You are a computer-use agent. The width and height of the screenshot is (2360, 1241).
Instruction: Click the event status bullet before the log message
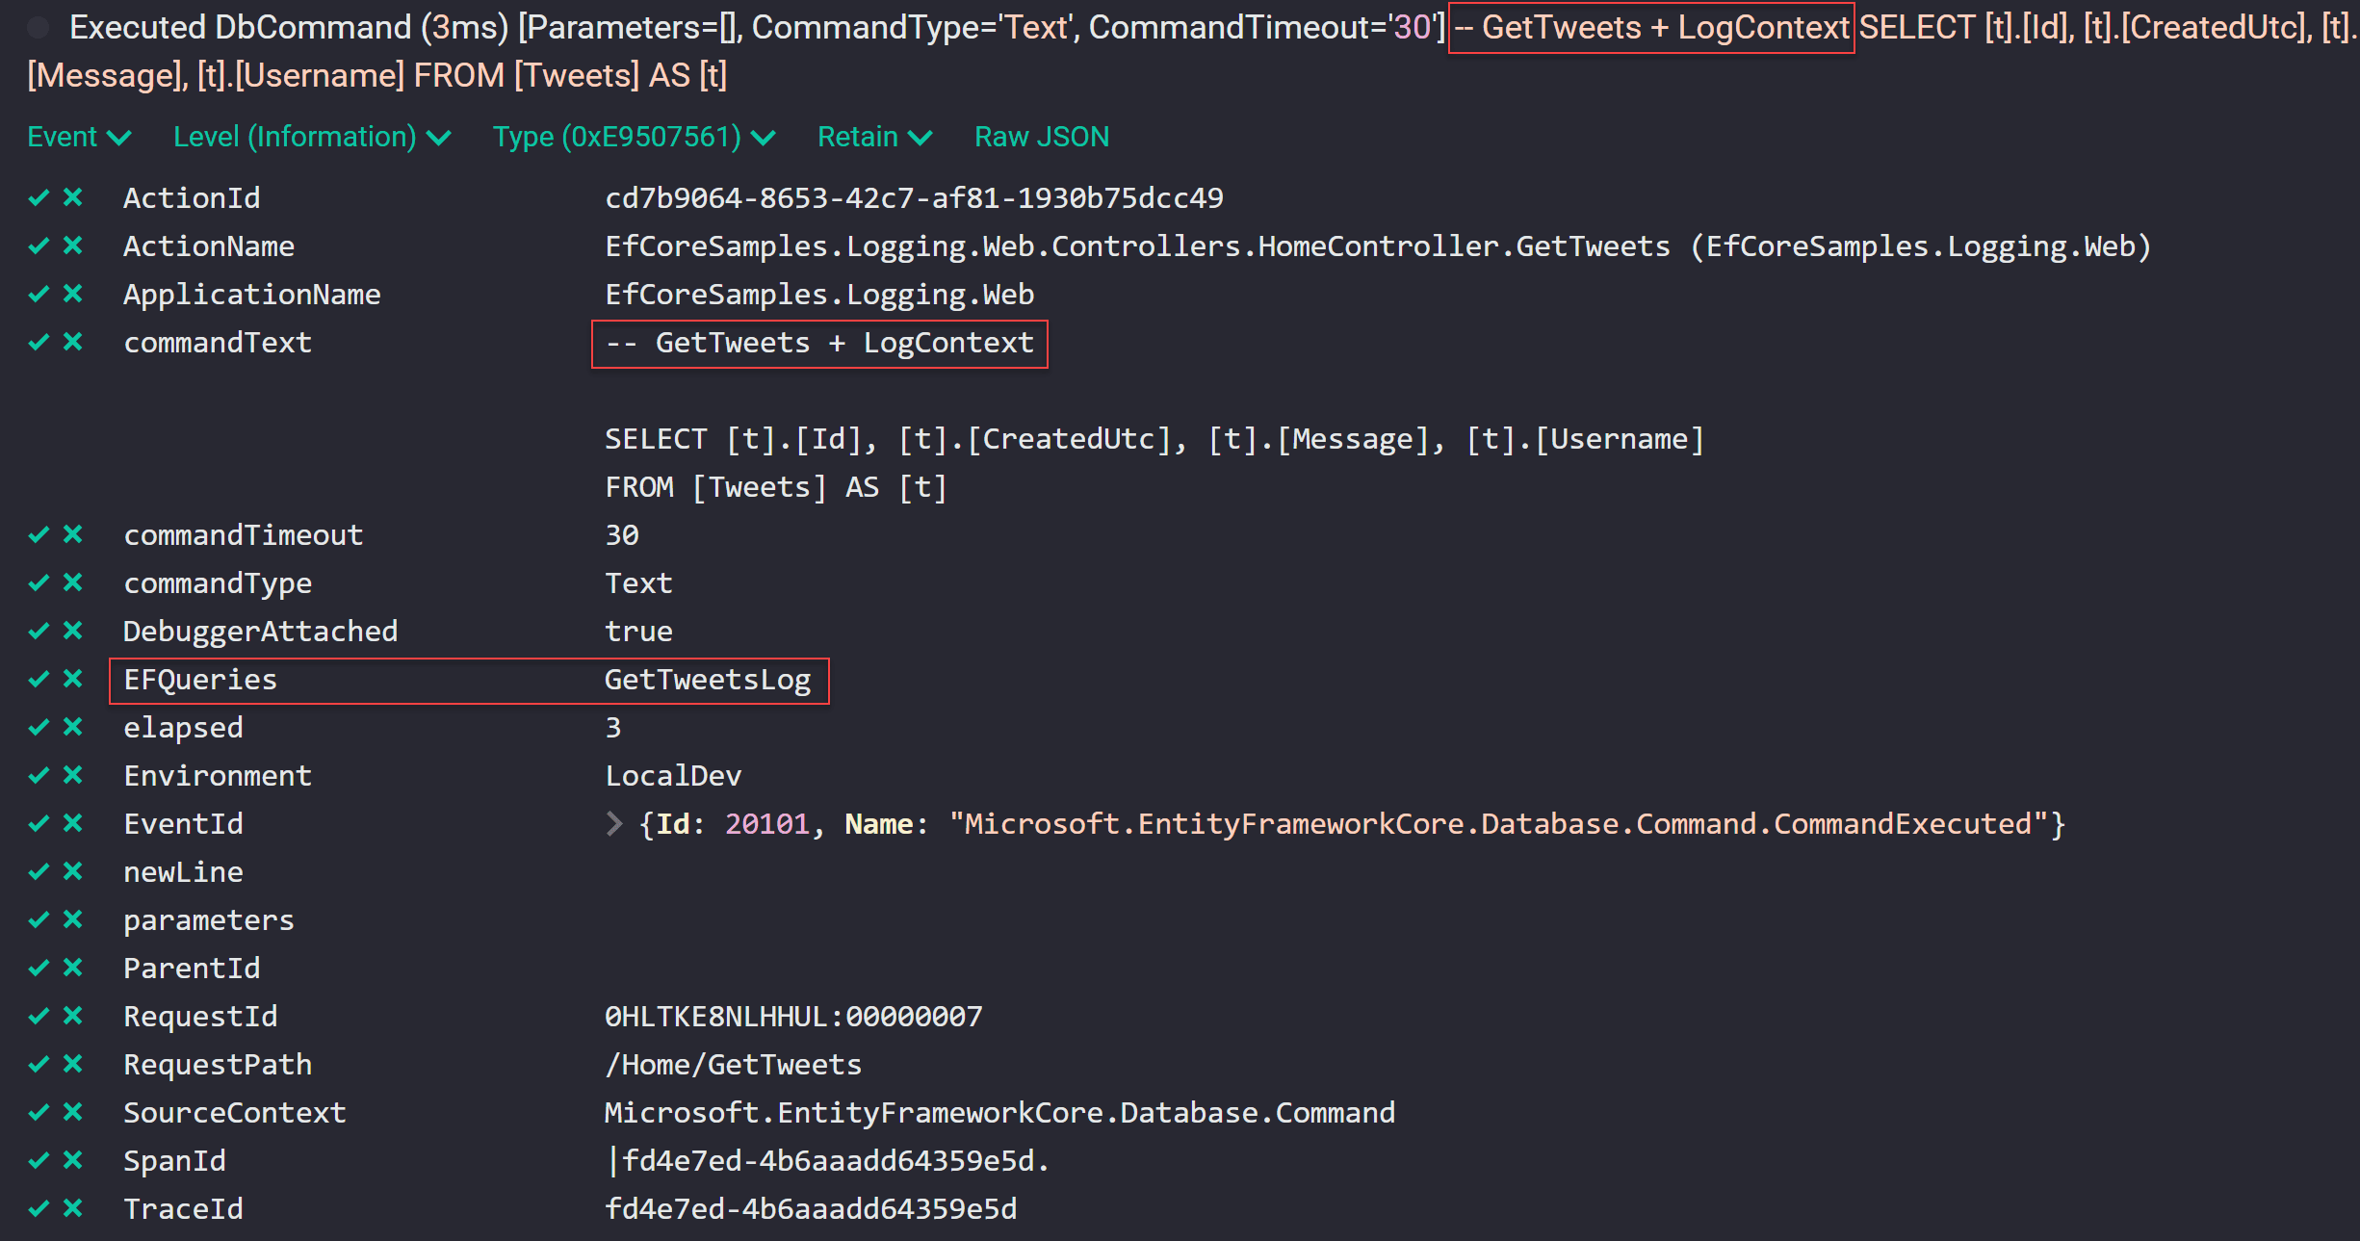[39, 27]
